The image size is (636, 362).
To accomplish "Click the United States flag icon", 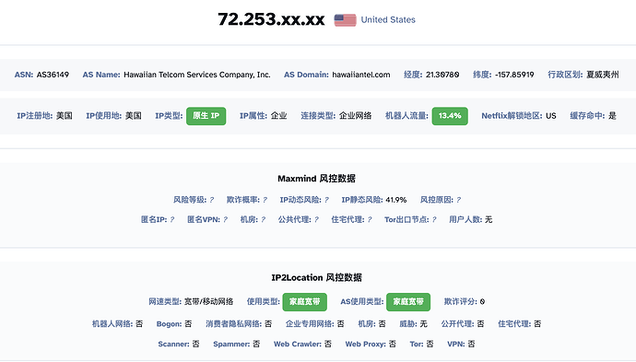I will [x=345, y=20].
